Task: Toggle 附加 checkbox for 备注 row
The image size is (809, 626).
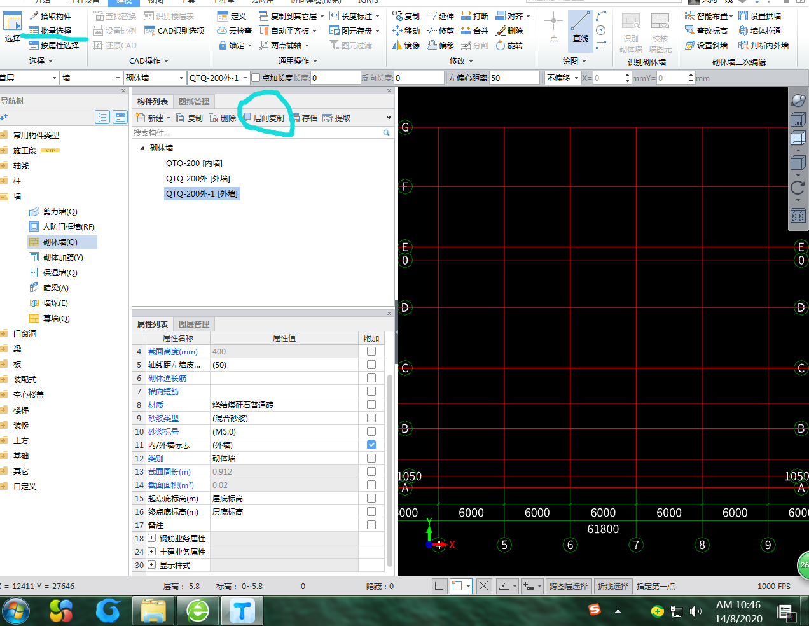Action: pos(371,525)
